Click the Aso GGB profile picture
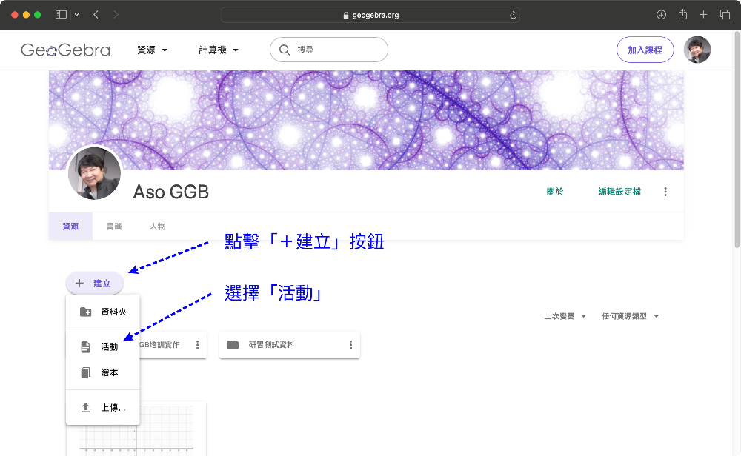This screenshot has width=741, height=456. (x=95, y=173)
